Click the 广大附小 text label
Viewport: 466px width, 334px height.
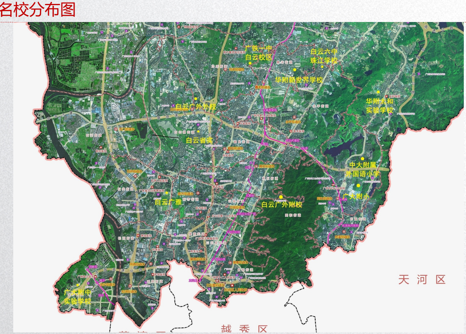(356, 197)
